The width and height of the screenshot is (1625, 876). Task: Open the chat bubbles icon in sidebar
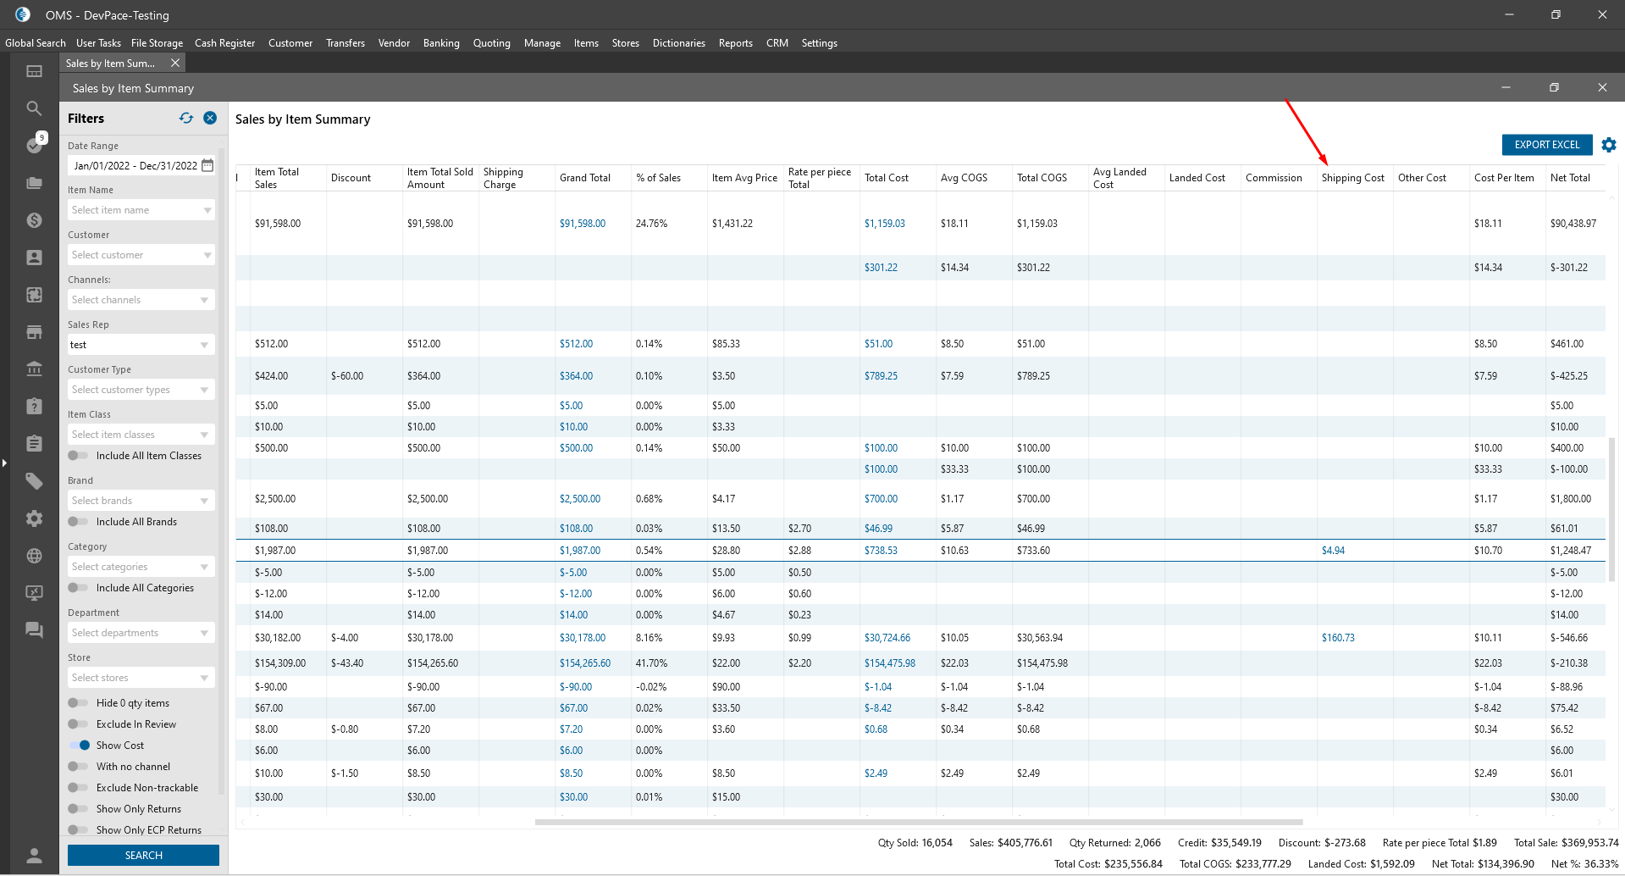click(x=34, y=629)
